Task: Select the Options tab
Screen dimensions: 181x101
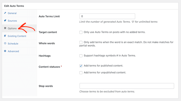Action: pos(19,28)
